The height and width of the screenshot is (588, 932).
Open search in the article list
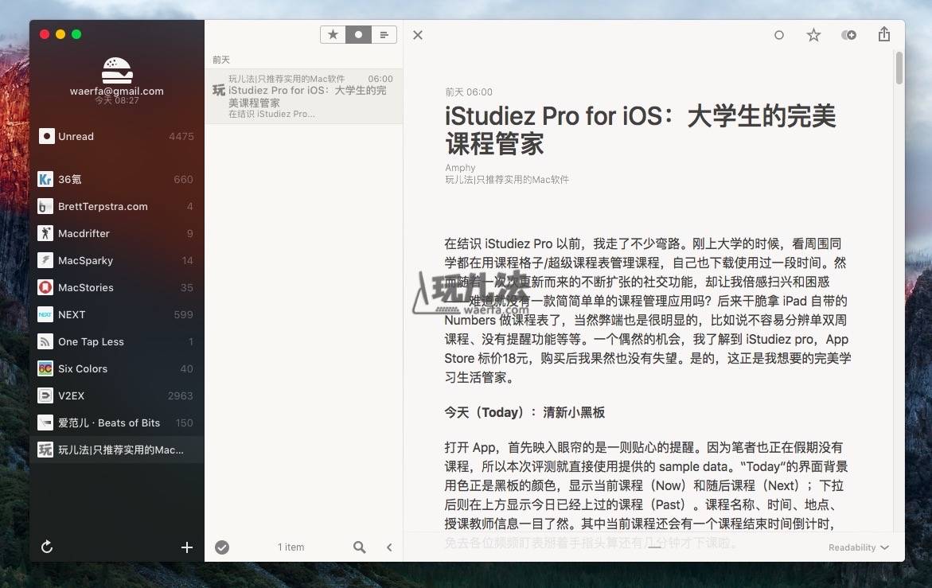point(360,547)
